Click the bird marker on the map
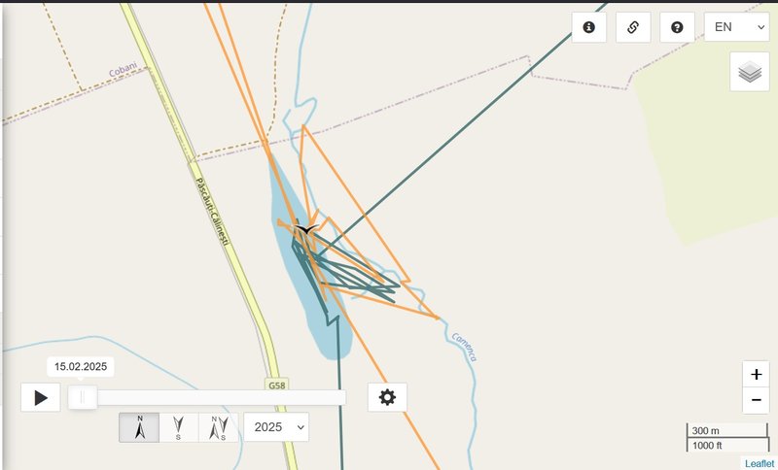The image size is (778, 470). click(x=307, y=229)
